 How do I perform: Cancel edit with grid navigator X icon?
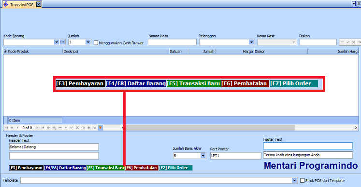click(77, 128)
